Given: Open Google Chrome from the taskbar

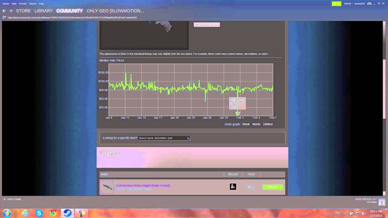Looking at the screenshot, I should coord(53,213).
